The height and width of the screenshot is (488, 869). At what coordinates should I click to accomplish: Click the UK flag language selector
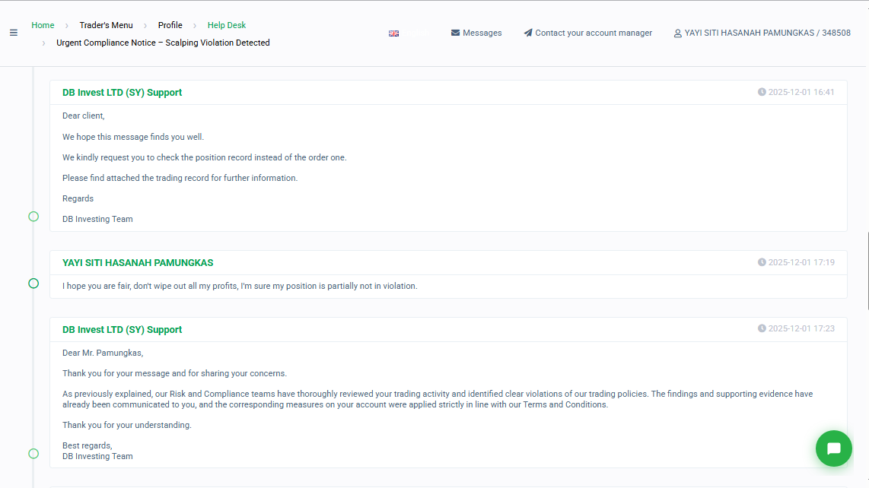click(394, 33)
